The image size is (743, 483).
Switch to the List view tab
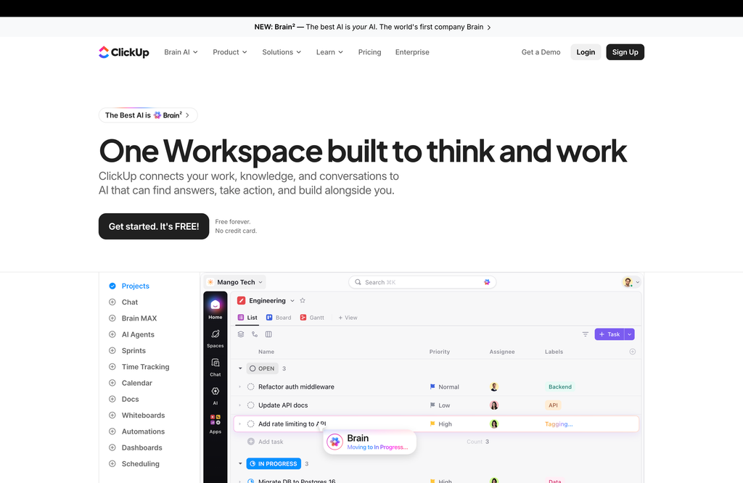(x=247, y=318)
